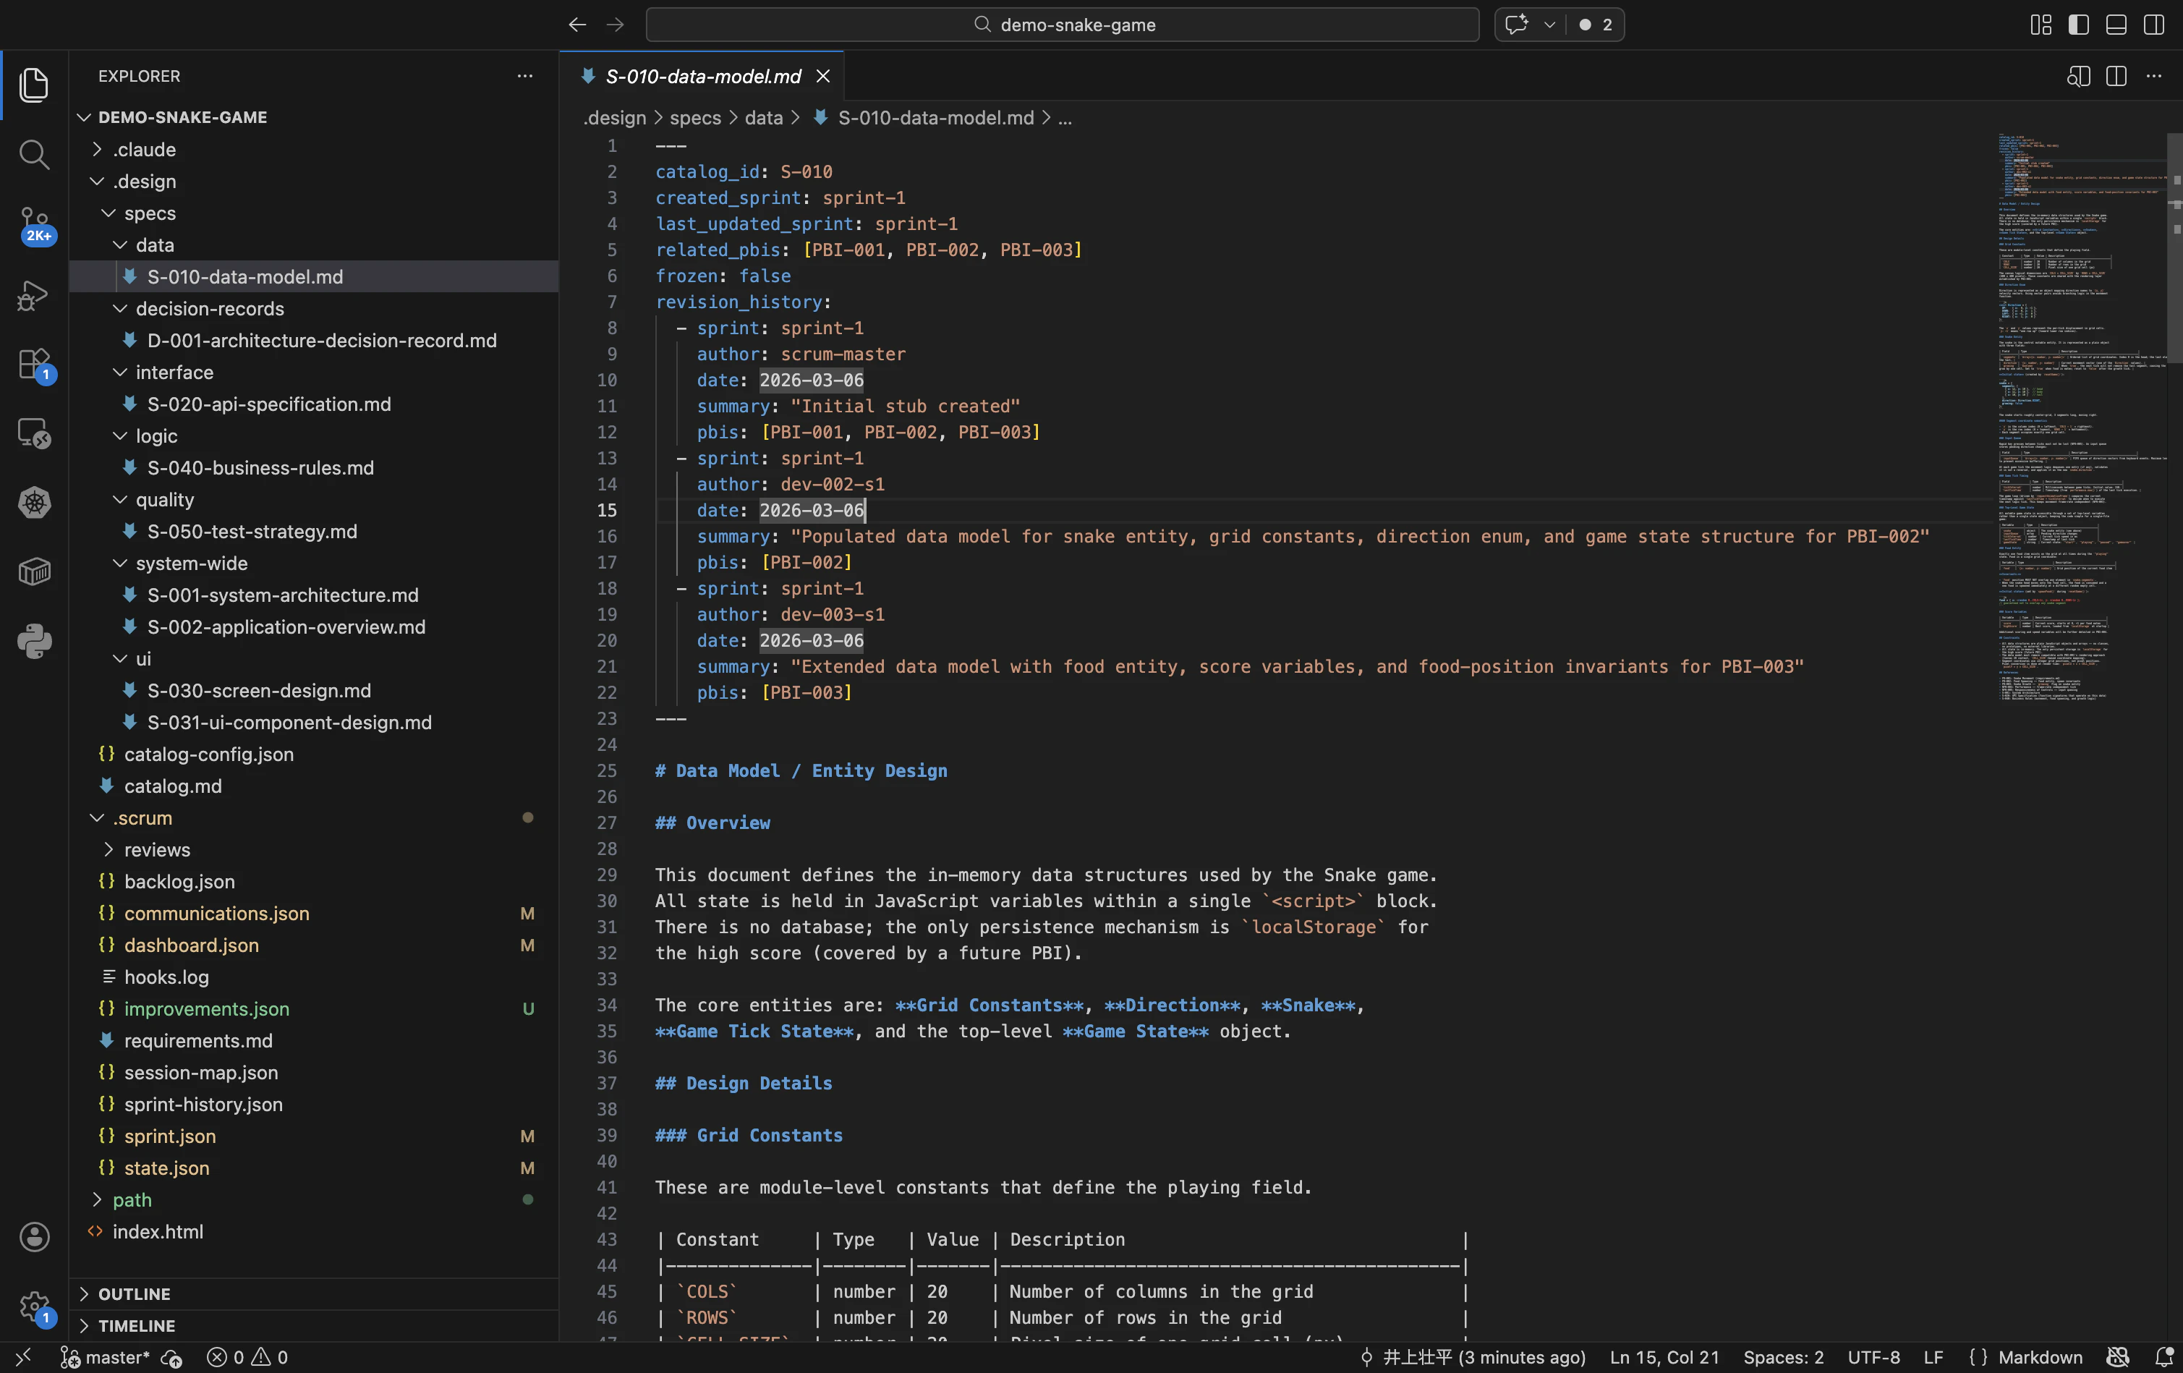Select the S-010-data-model.md editor tab
The image size is (2183, 1373).
tap(702, 76)
